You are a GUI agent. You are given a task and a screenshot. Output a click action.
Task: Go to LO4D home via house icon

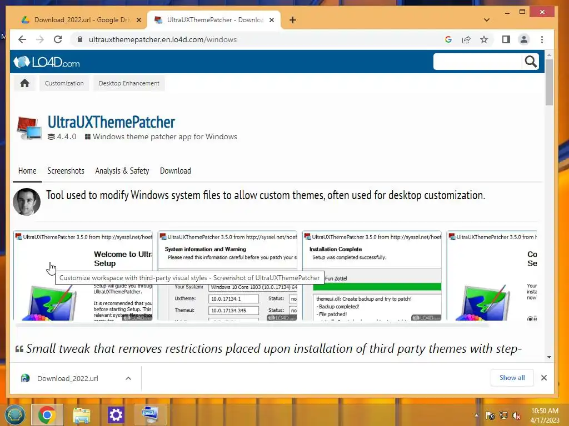[24, 83]
